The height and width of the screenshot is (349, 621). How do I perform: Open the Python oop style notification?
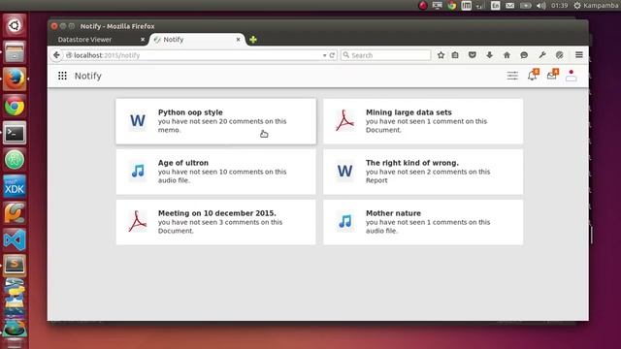point(215,121)
